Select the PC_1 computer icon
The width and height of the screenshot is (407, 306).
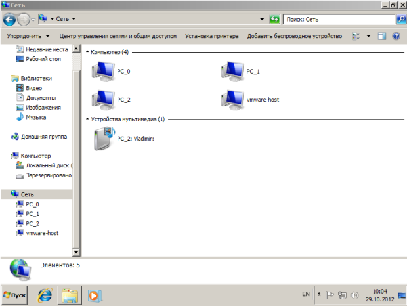point(232,72)
